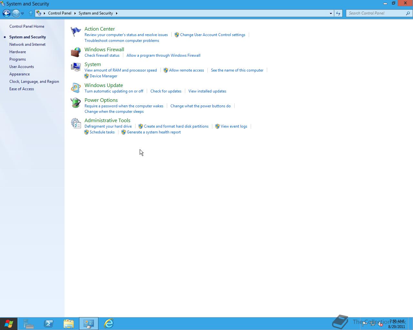
Task: Open Clock, Language, and Region
Action: 34,82
